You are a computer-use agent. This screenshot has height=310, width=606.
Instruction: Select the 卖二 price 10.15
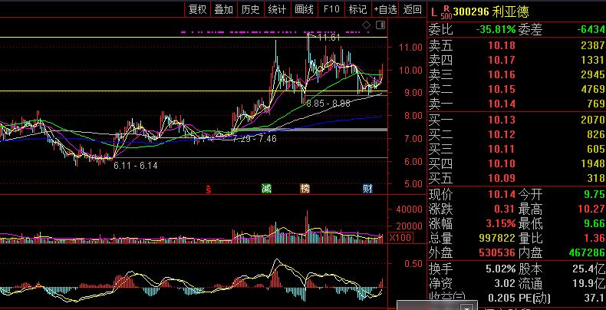(501, 89)
